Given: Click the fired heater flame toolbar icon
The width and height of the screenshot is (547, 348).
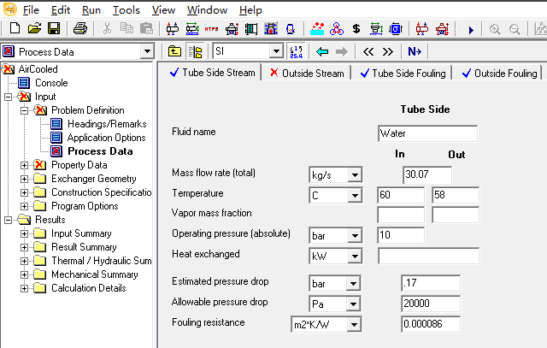Looking at the screenshot, I should (271, 28).
